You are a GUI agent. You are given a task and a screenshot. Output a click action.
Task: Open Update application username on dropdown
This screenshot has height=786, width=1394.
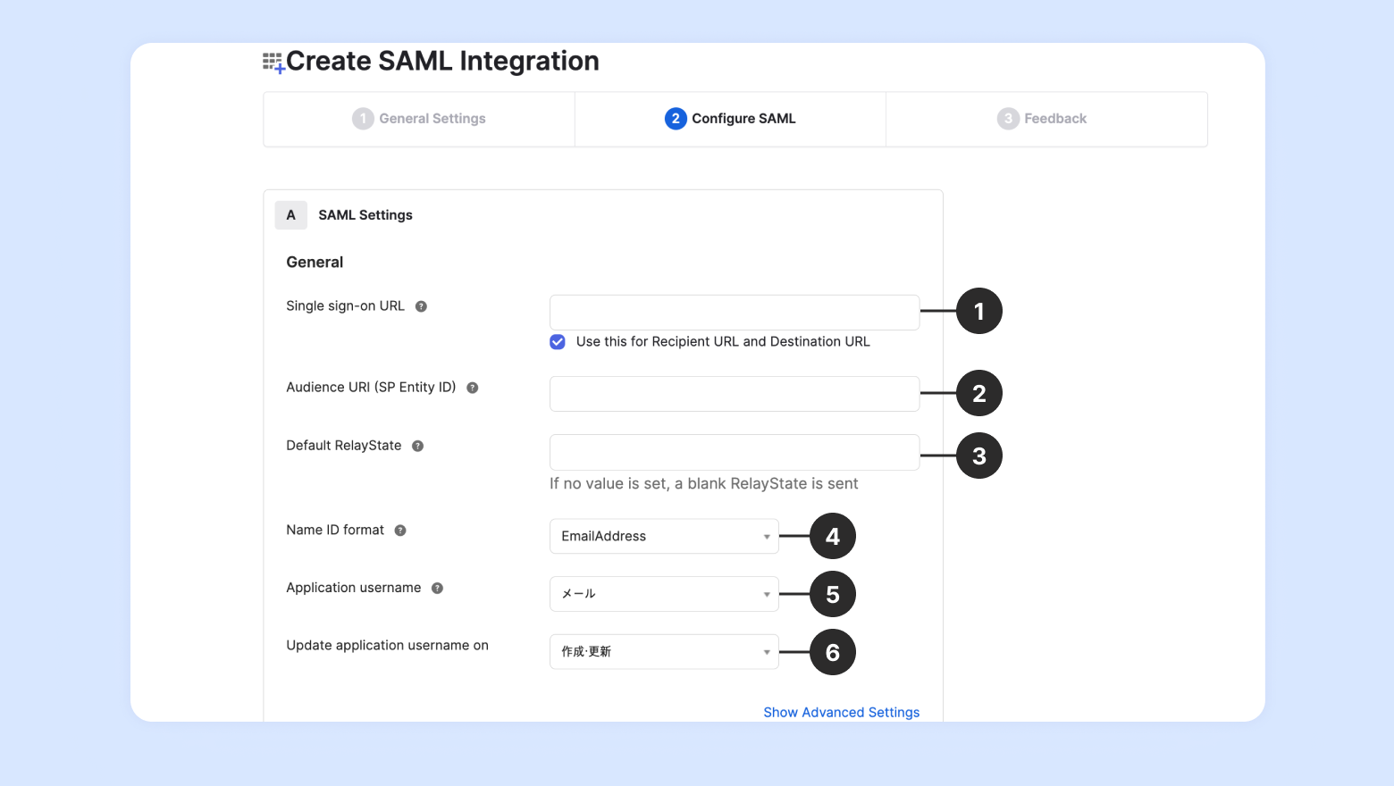click(x=663, y=652)
